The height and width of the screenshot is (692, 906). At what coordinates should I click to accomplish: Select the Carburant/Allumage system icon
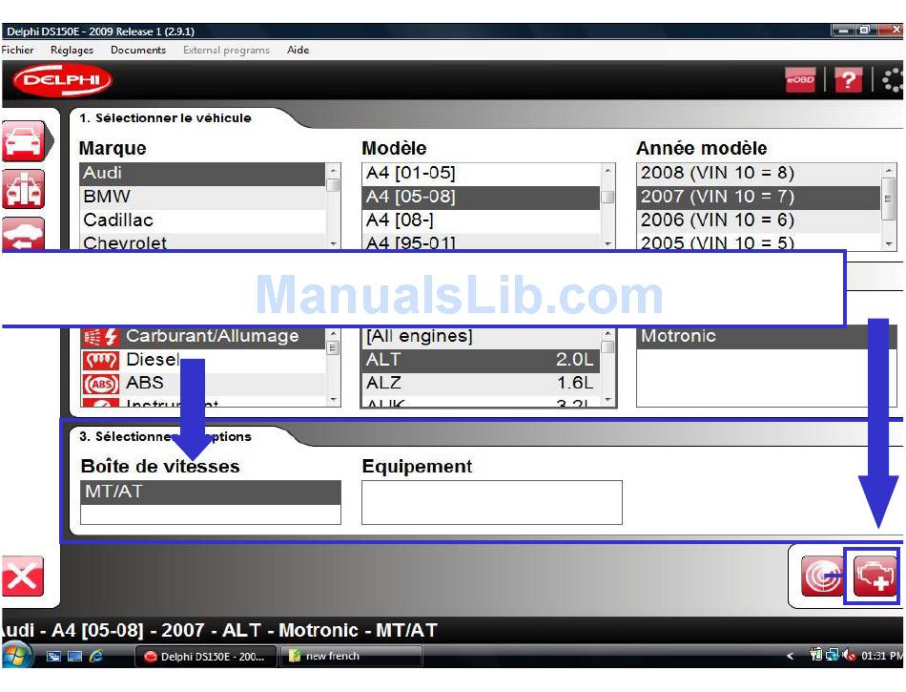(100, 336)
